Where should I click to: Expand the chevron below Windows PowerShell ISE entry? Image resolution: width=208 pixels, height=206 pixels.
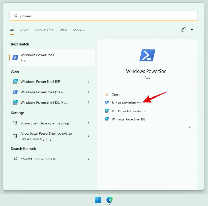(x=189, y=127)
